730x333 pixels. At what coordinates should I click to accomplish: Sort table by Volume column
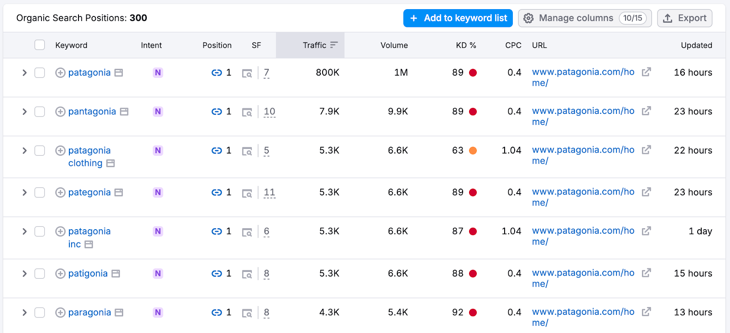(x=394, y=45)
